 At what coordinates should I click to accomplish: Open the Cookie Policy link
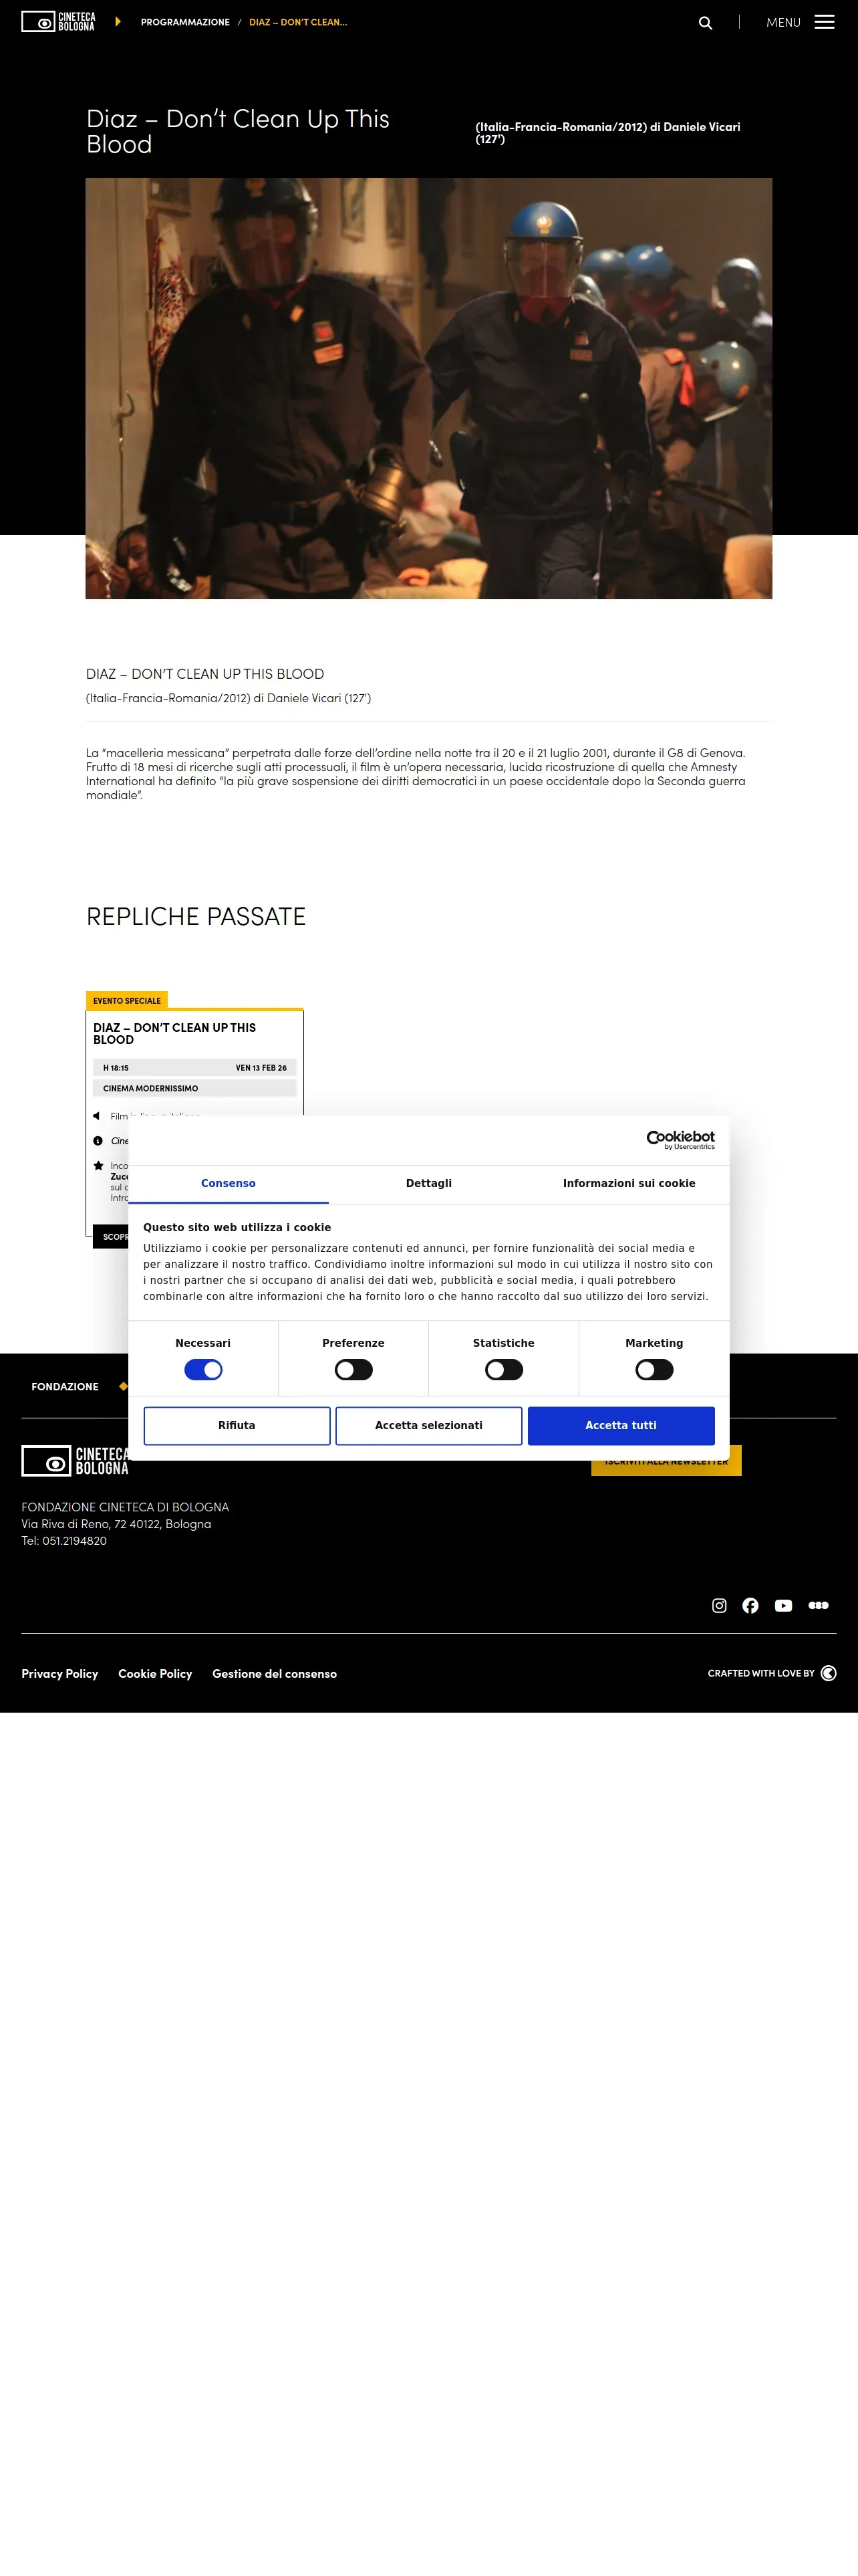pos(155,1673)
